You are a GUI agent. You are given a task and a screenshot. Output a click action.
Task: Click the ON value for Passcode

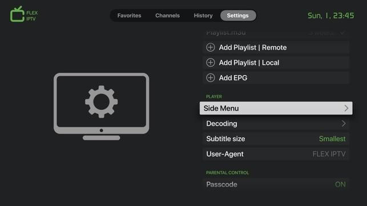click(340, 184)
